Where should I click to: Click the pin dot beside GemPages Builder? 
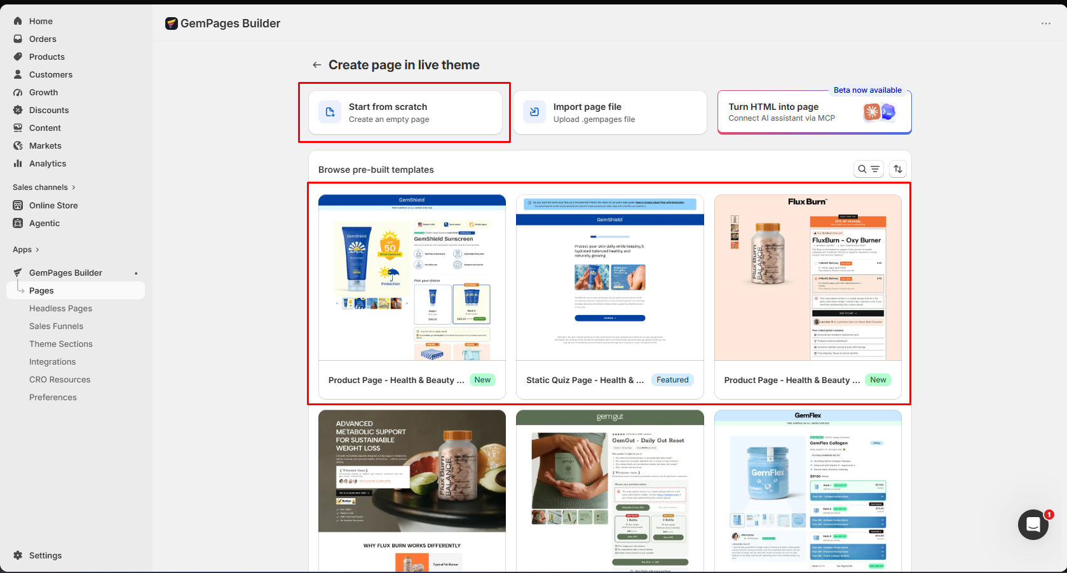136,273
